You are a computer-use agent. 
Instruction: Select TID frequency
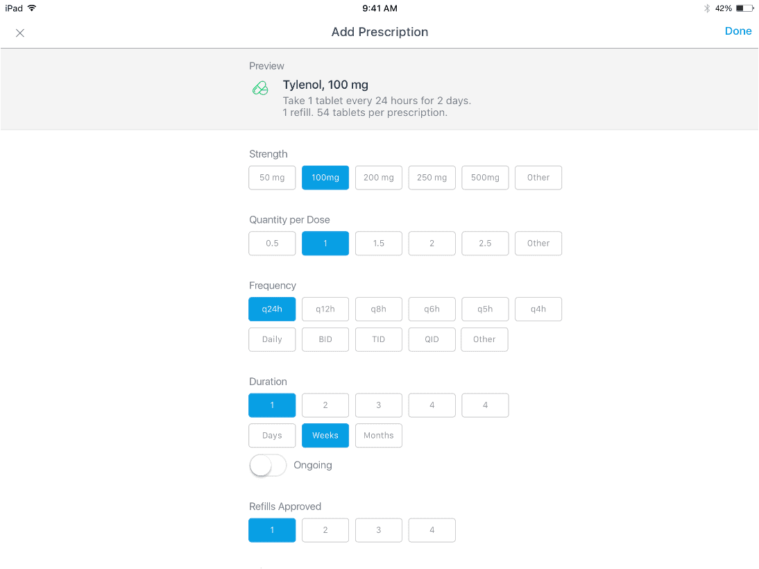point(379,339)
